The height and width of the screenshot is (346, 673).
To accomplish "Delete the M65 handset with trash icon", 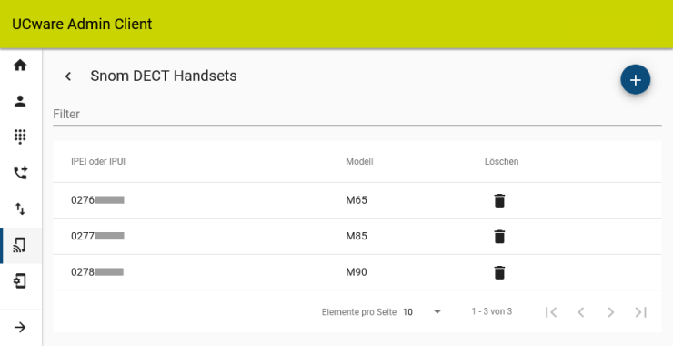I will [x=499, y=200].
